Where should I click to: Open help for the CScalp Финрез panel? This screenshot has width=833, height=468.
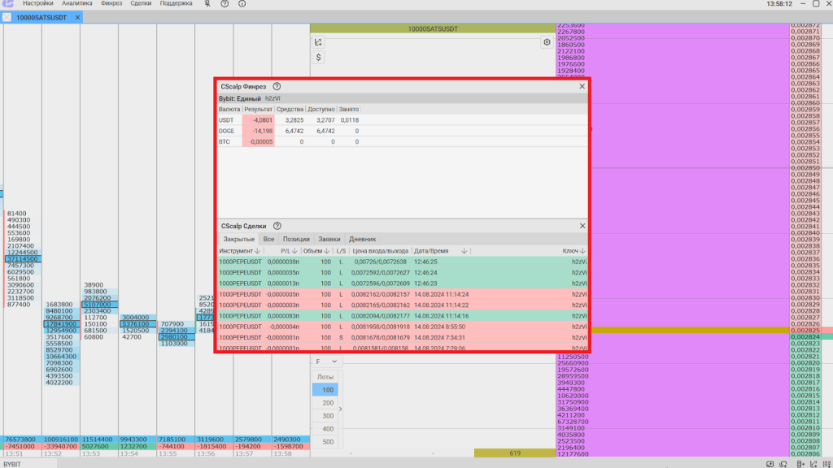[277, 86]
